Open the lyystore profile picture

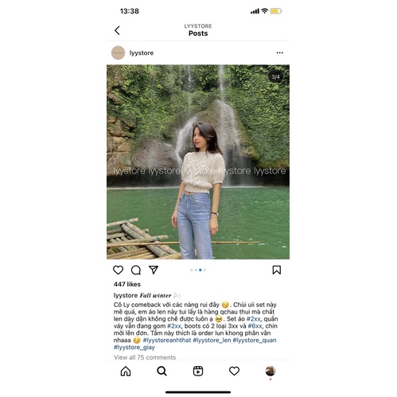coord(118,53)
